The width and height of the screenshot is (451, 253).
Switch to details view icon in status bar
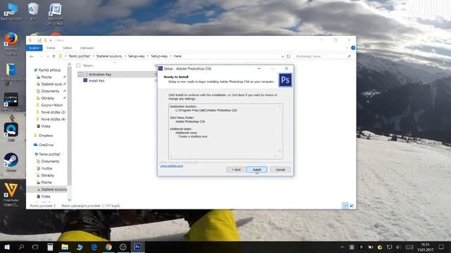coord(345,206)
